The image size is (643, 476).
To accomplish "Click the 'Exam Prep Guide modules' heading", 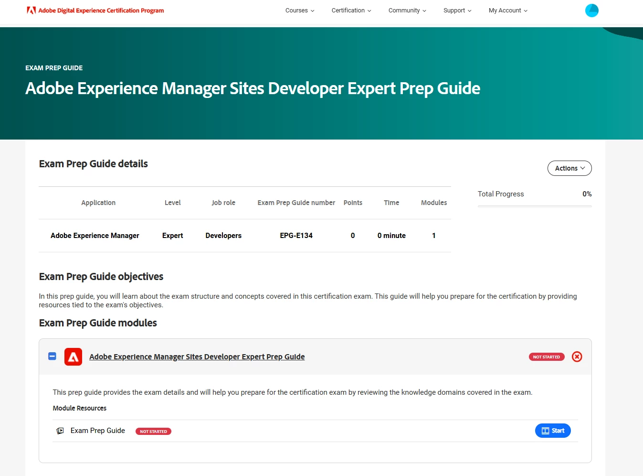I will click(x=98, y=323).
